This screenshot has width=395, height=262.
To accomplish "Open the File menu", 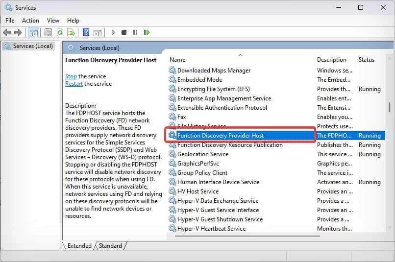I will point(10,21).
